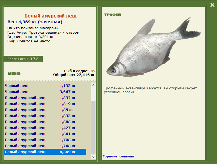Screen dimensions: 217x164
Task: Select Чёрный лещ 3,667 кг row
Action: [x=45, y=92]
